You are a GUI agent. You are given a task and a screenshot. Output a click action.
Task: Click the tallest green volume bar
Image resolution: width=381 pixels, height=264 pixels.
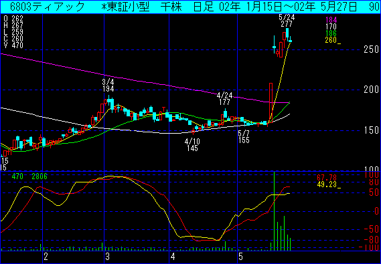(274, 211)
